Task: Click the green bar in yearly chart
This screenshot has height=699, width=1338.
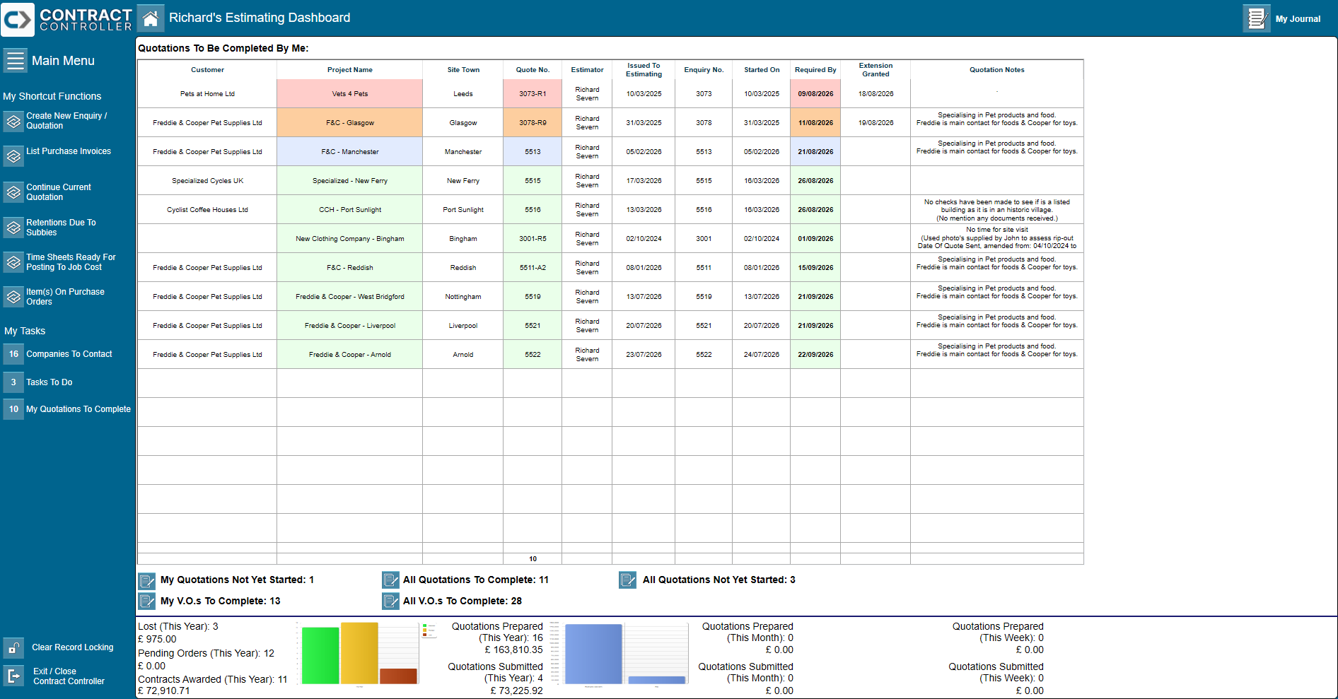Action: (x=320, y=655)
